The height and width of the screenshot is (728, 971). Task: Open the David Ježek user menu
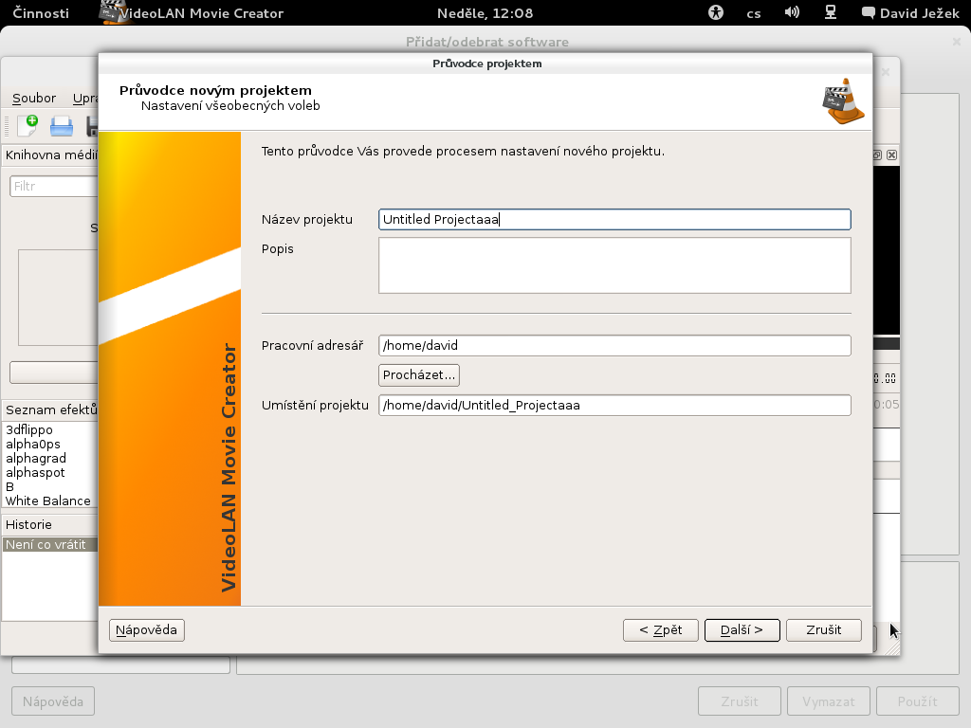tap(910, 13)
